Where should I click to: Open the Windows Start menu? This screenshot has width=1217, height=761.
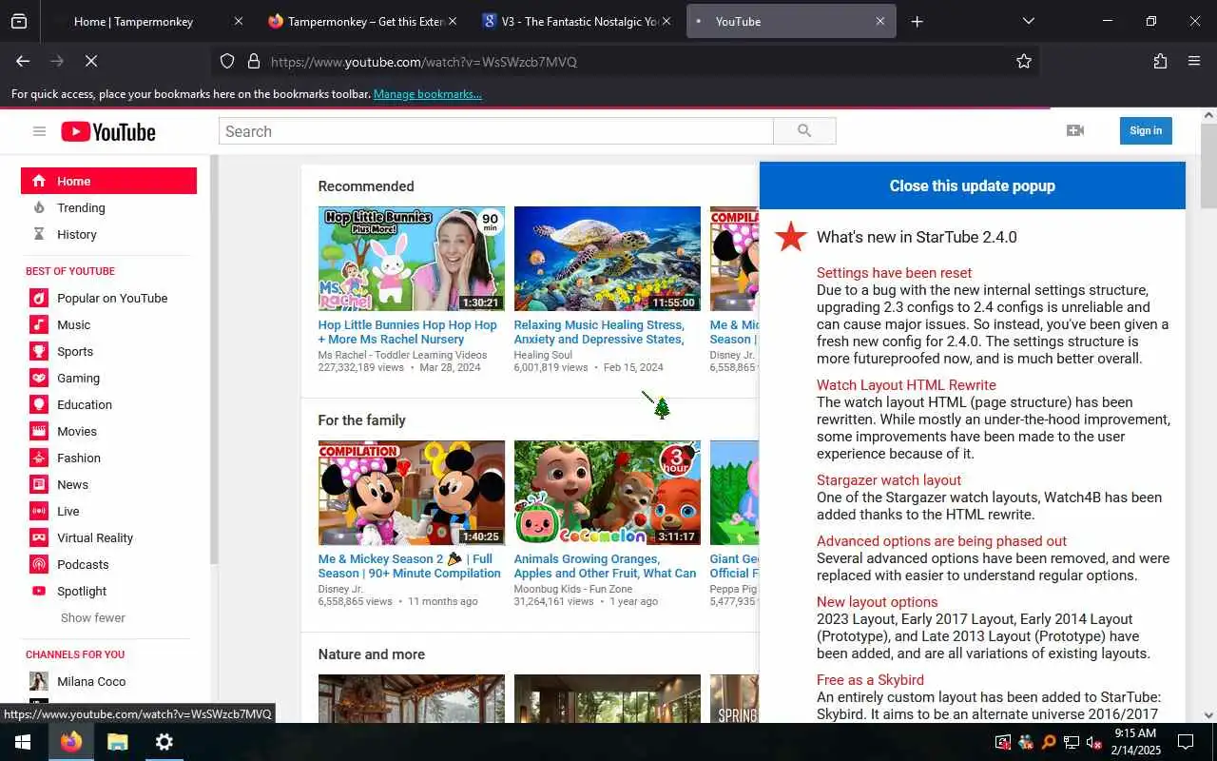(x=23, y=742)
